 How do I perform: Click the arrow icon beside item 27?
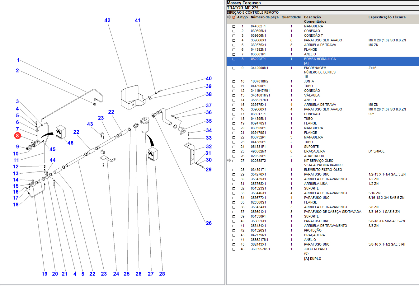[x=229, y=161]
